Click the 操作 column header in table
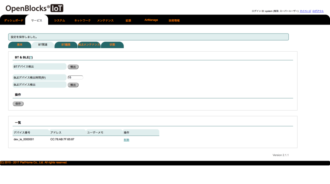Screen dimensions: 330x184 point(141,132)
